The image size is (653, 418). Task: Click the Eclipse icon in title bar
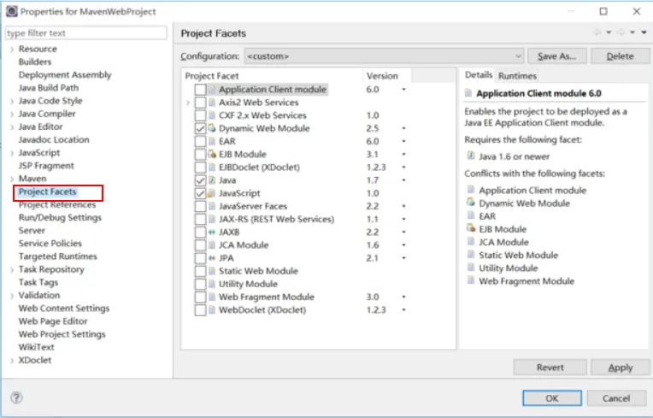coord(12,11)
